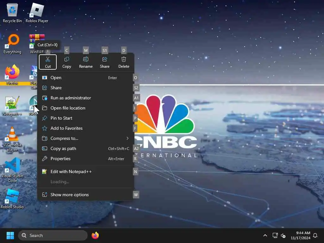Open the notification bell
Screen dimensions: 324x243
click(315, 235)
